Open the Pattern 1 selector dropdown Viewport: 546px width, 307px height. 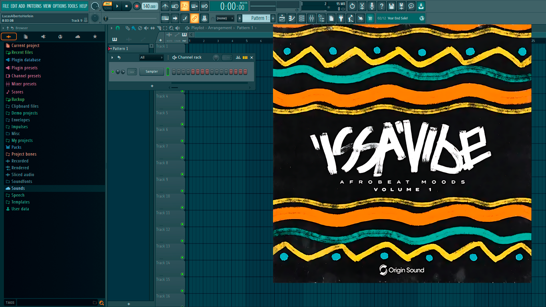coord(256,18)
